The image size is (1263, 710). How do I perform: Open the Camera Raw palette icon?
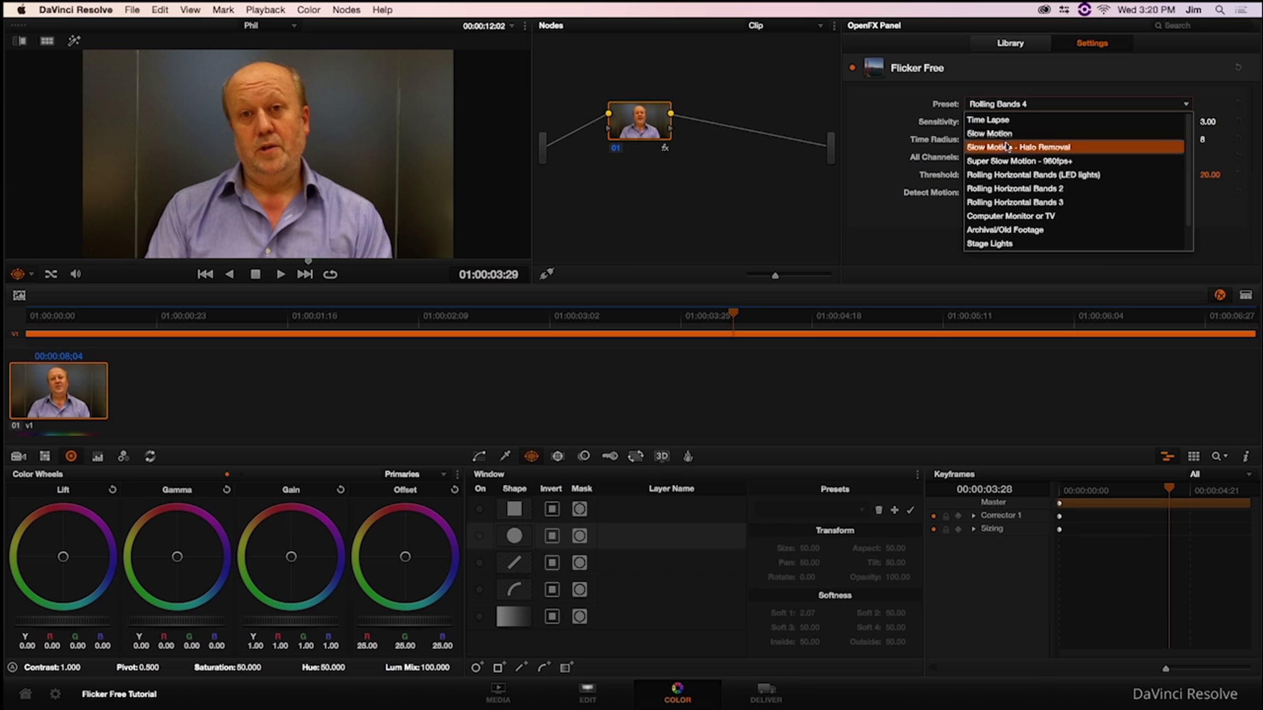tap(19, 457)
